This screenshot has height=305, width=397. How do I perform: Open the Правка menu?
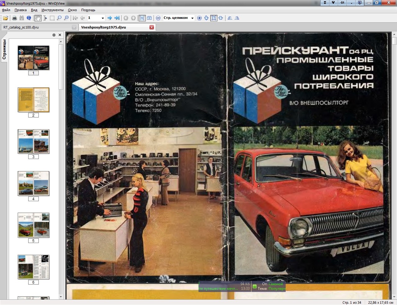point(20,10)
